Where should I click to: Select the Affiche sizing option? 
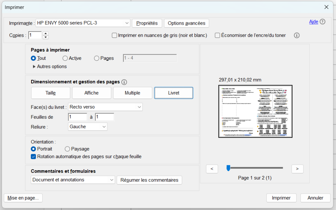[x=92, y=93]
